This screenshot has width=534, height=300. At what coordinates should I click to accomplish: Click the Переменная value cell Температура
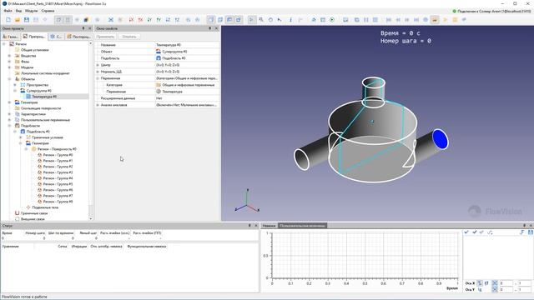click(x=188, y=92)
